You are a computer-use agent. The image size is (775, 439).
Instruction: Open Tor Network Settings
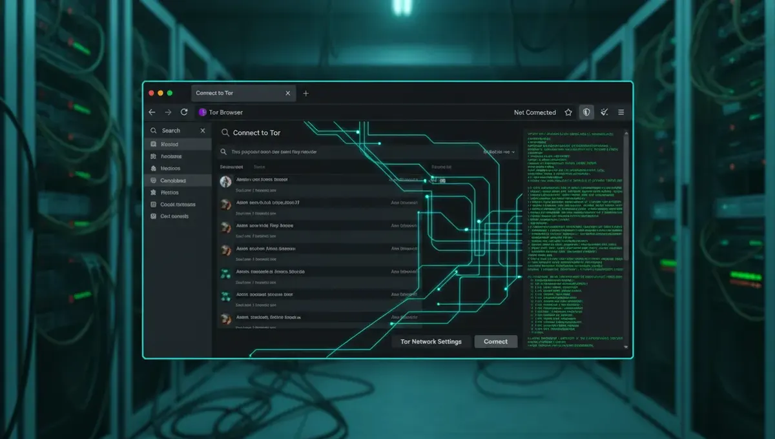point(431,342)
